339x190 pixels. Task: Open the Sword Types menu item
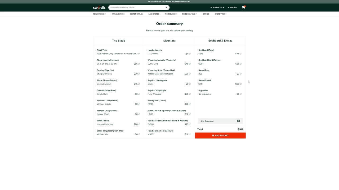220,14
